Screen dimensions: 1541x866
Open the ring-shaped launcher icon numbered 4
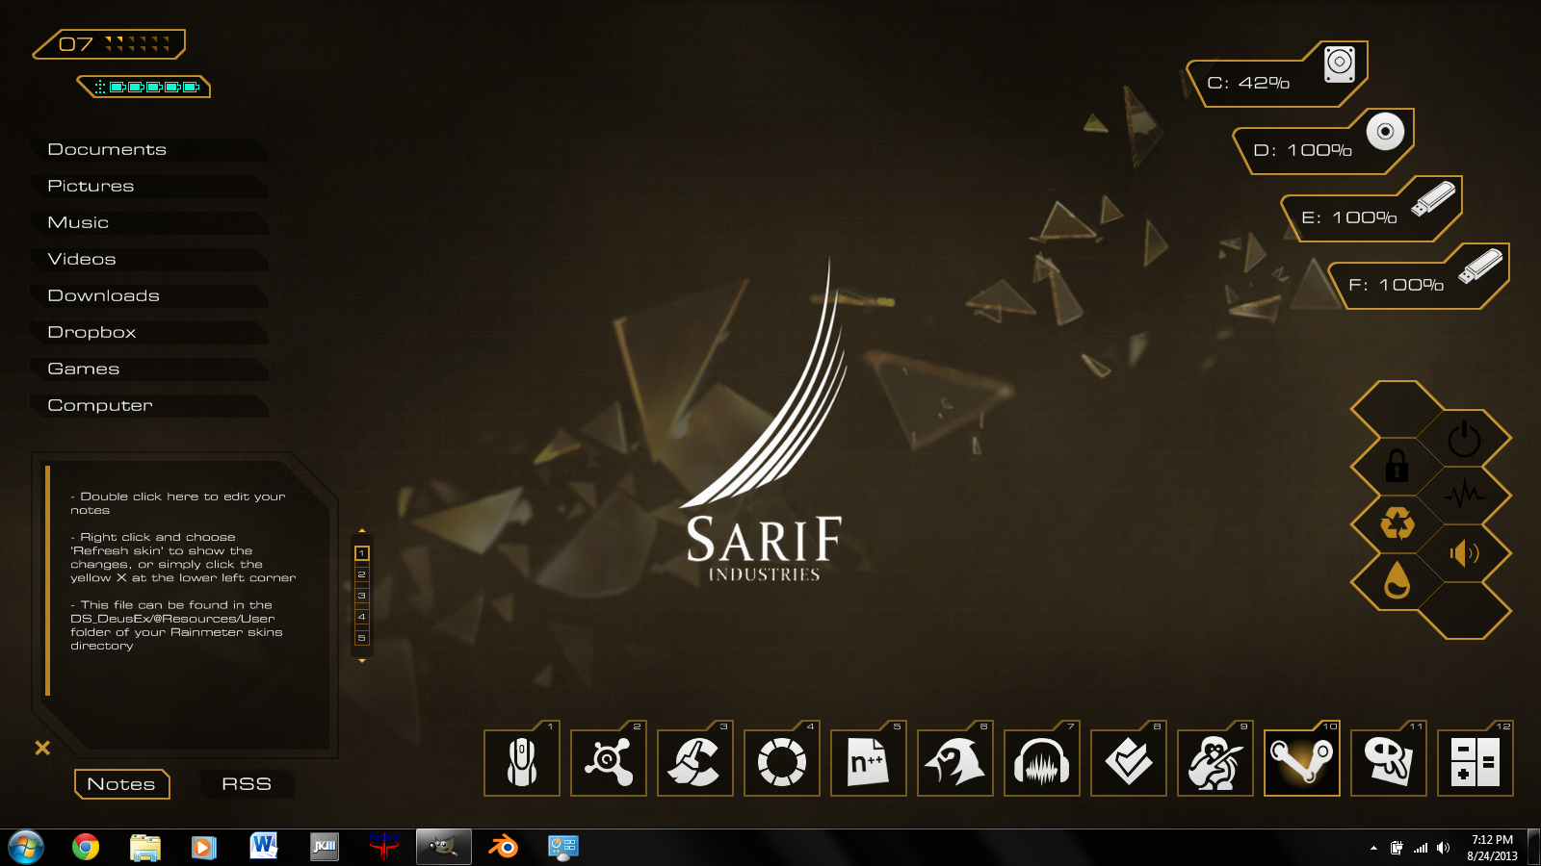tap(782, 762)
